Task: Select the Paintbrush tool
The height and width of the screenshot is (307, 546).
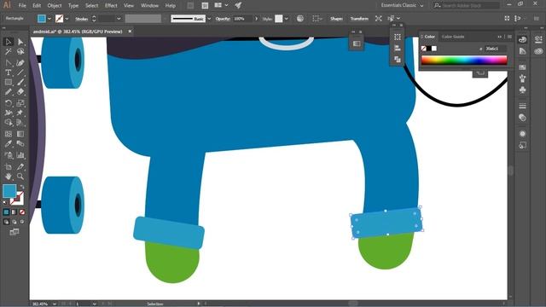Action: pos(20,83)
